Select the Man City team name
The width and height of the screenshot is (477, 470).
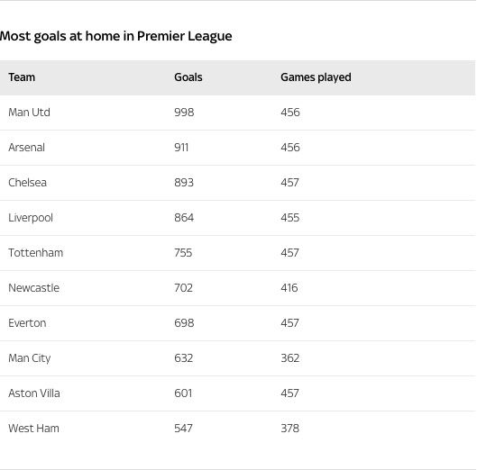30,358
